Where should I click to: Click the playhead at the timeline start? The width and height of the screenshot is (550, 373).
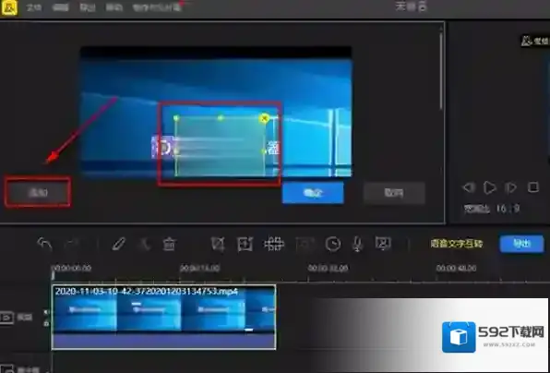[53, 275]
